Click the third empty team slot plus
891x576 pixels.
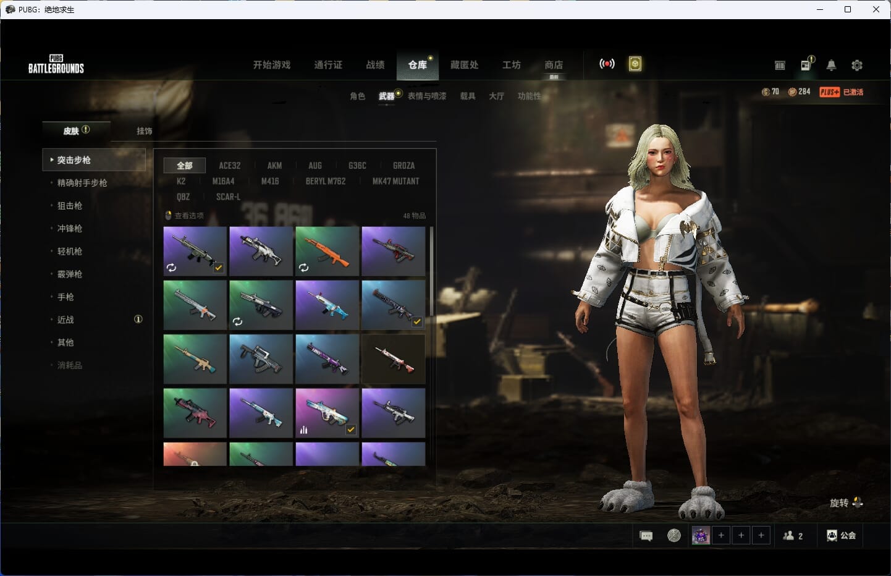click(761, 535)
